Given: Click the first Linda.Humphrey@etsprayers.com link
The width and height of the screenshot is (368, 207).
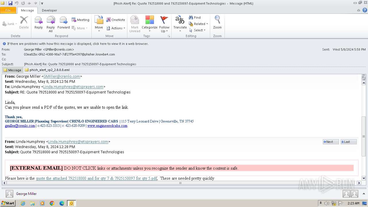Looking at the screenshot, I should click(x=73, y=87).
